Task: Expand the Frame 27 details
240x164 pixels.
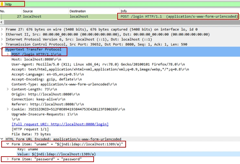Action: pos(3,29)
